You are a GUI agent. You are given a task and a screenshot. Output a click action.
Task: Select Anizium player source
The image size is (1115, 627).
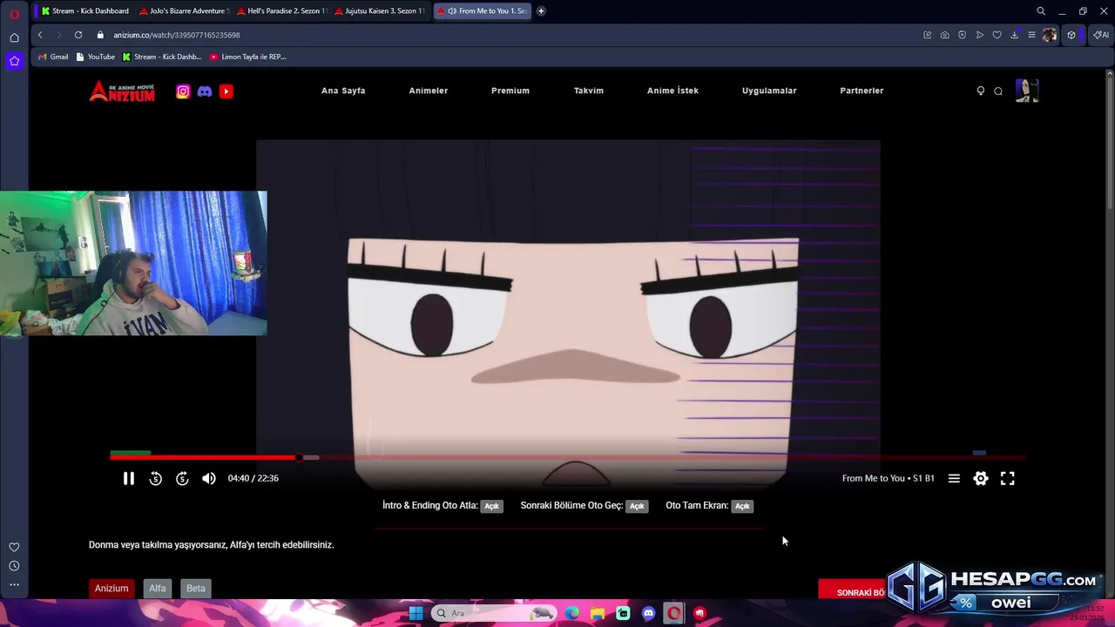111,589
